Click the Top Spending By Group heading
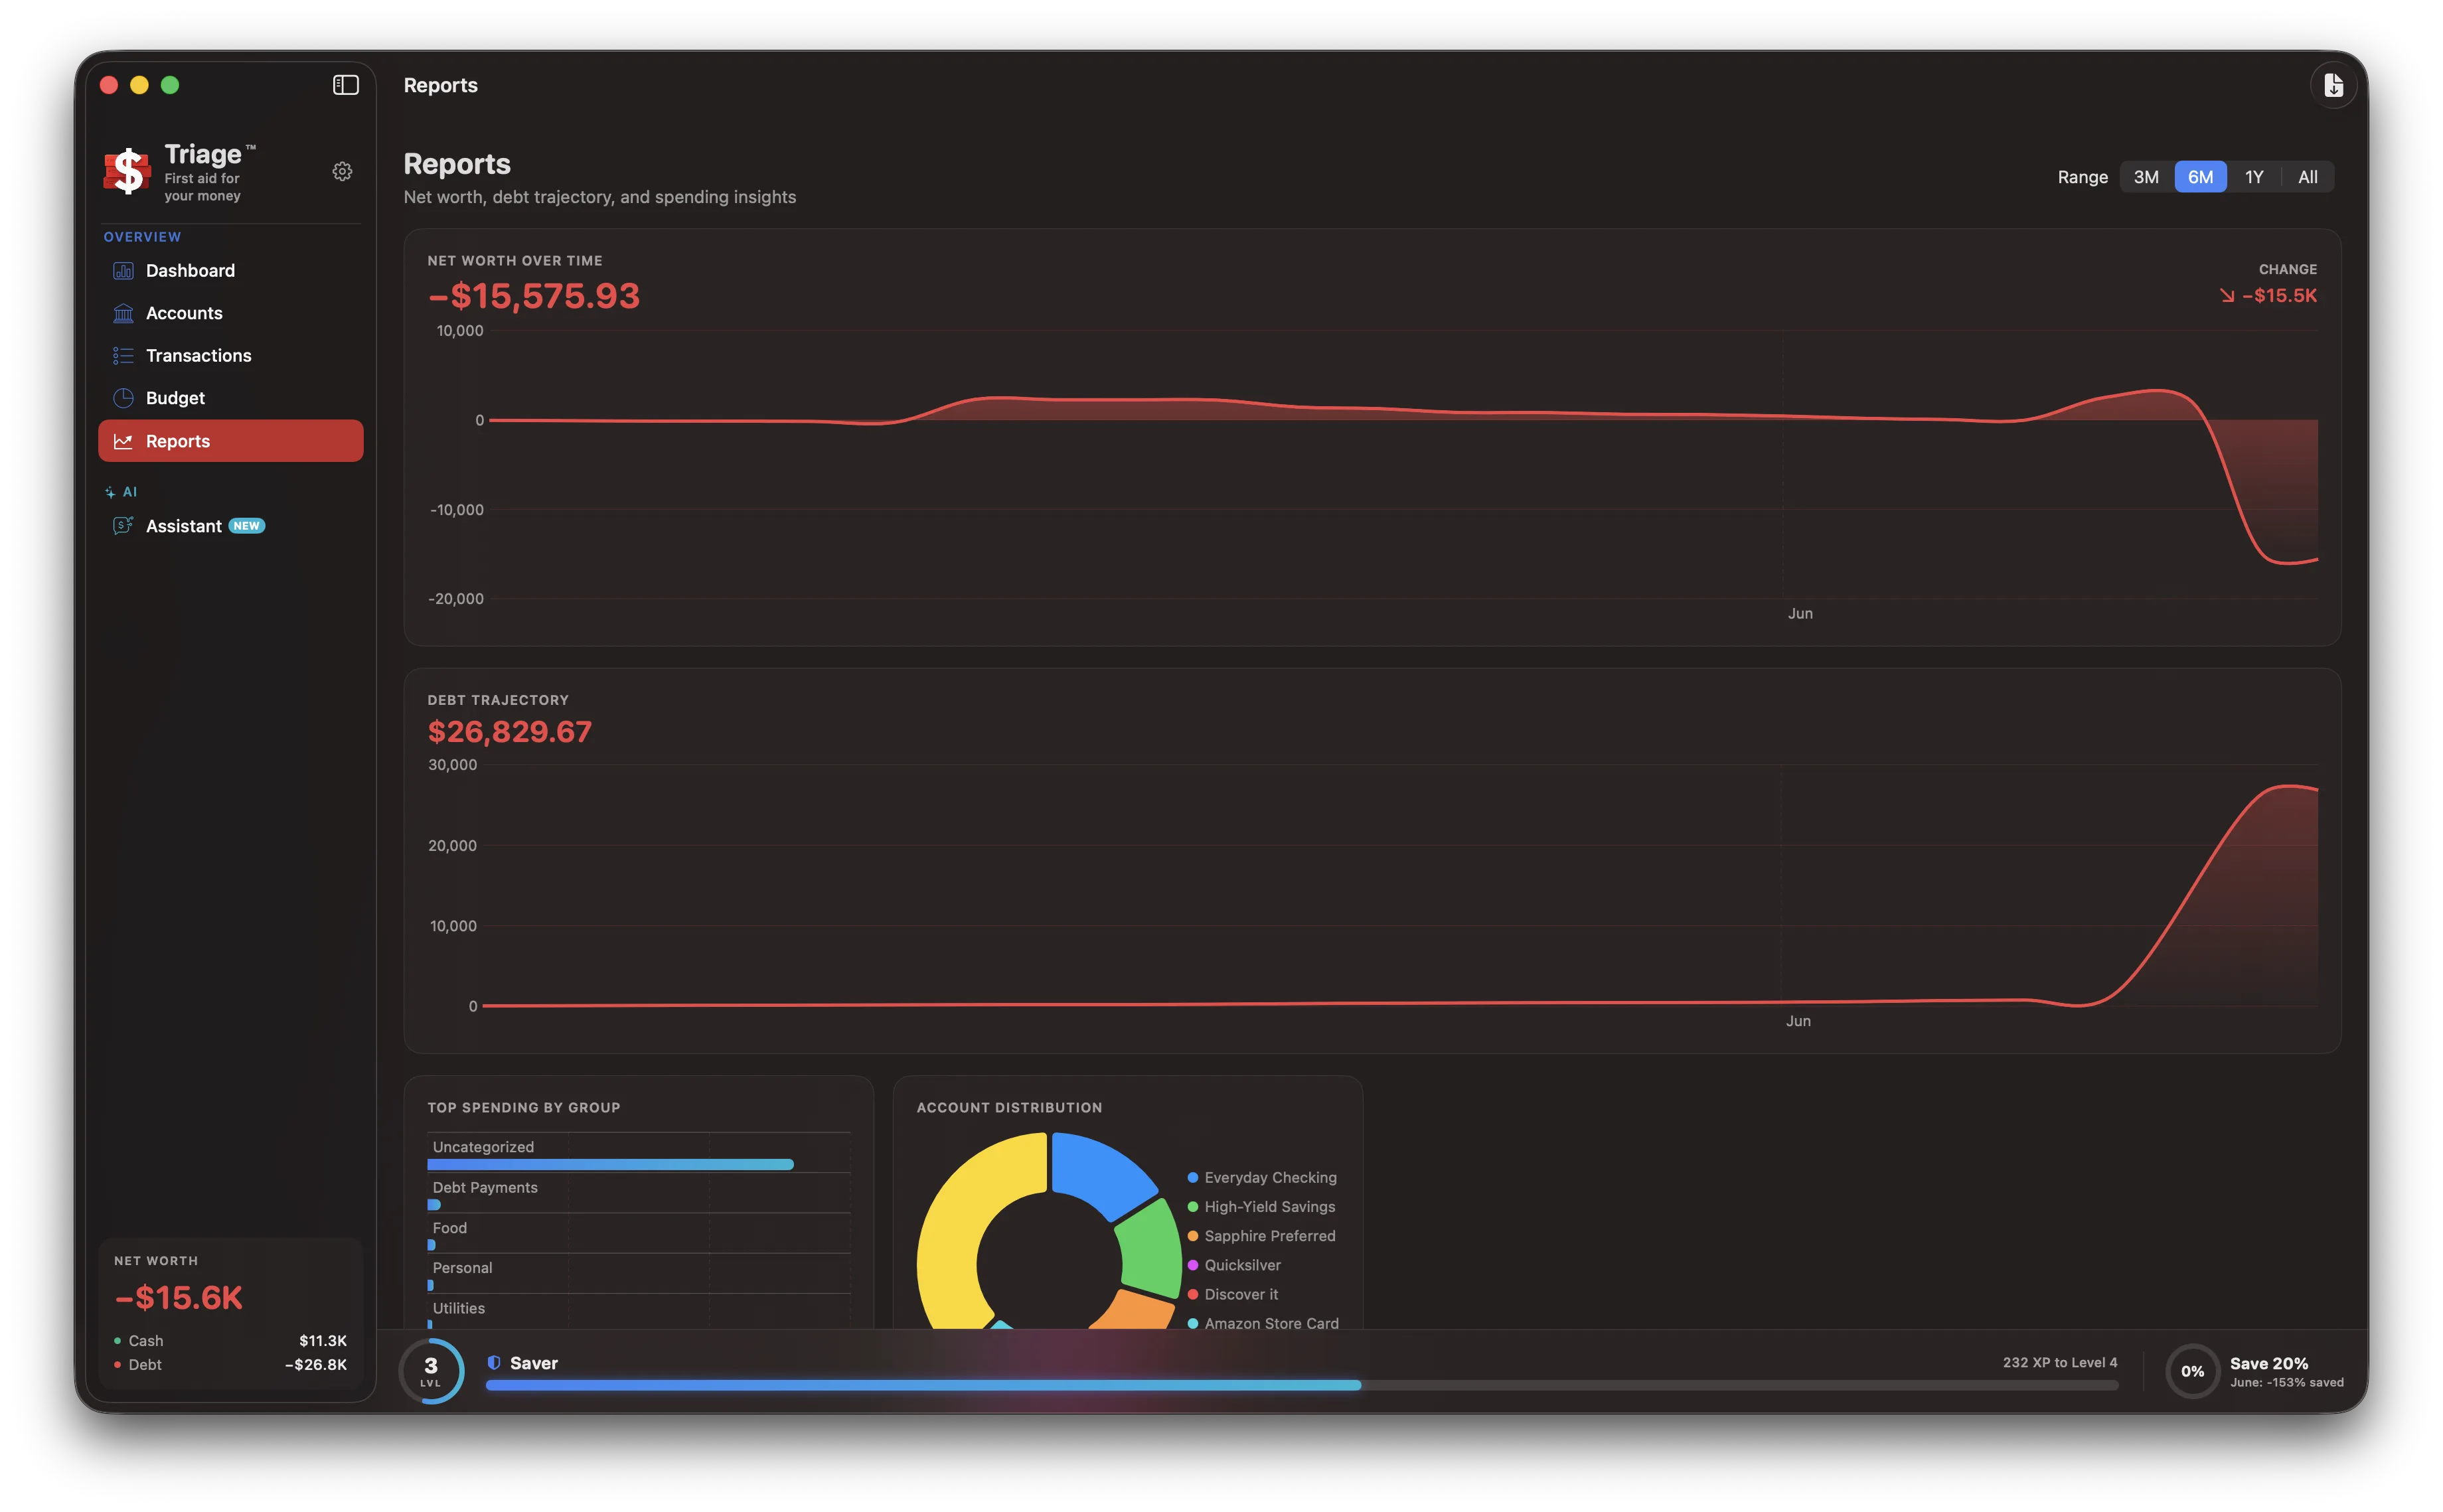 [x=524, y=1108]
